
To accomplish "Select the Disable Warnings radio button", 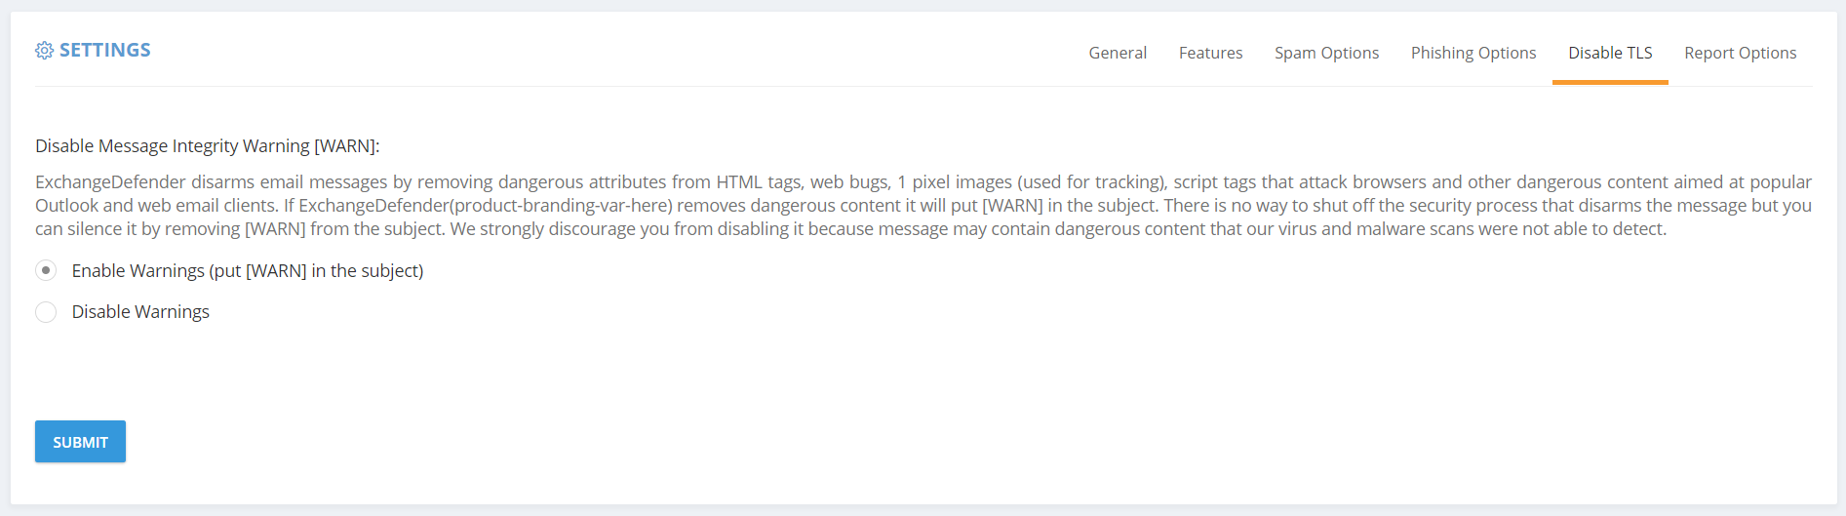I will [x=46, y=312].
